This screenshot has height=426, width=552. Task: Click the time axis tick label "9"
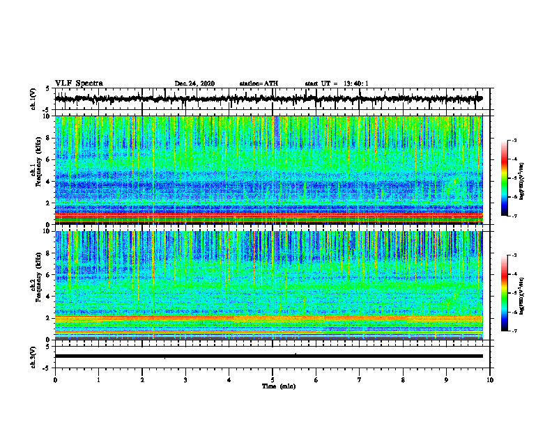click(x=446, y=380)
